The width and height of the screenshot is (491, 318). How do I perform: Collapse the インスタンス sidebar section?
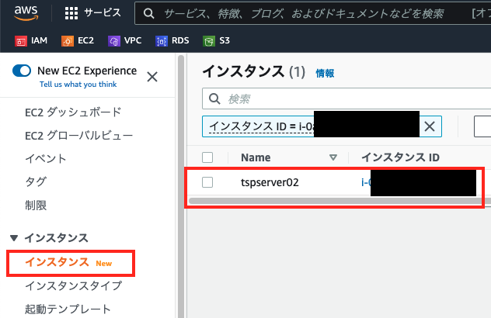[14, 238]
